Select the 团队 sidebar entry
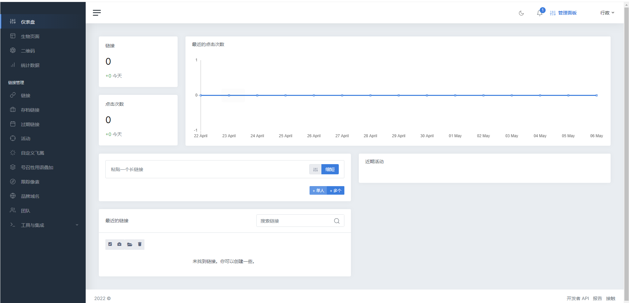This screenshot has width=629, height=303. point(25,210)
